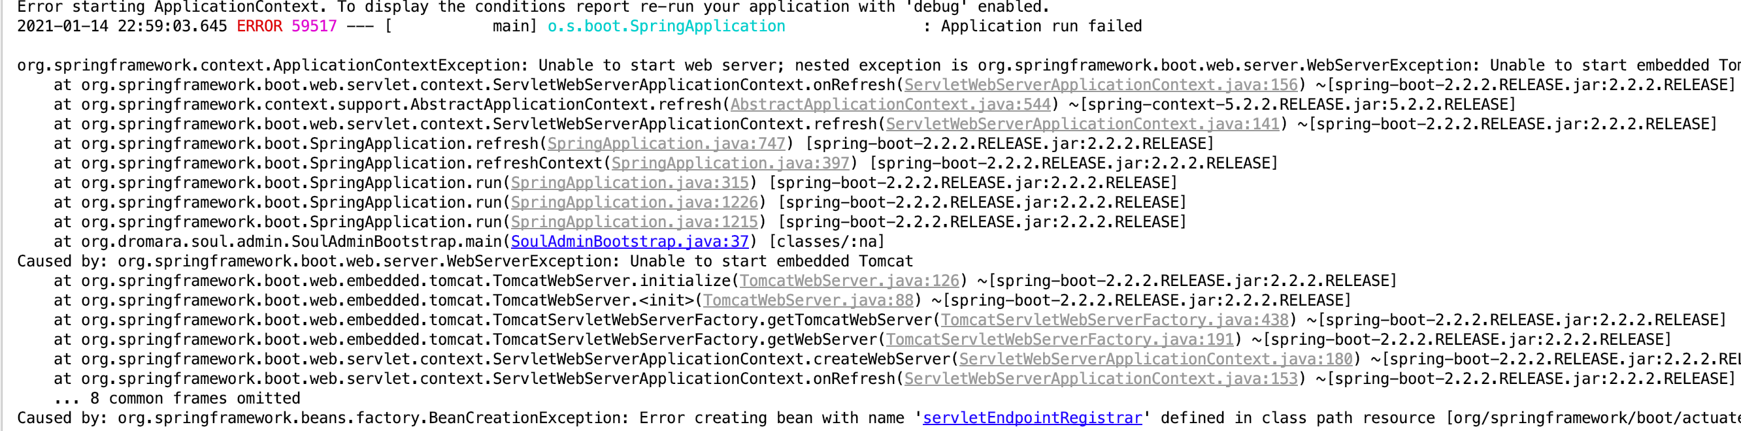Open SoulAdminBootstrap.java:37 blue link
The height and width of the screenshot is (431, 1741).
[630, 242]
